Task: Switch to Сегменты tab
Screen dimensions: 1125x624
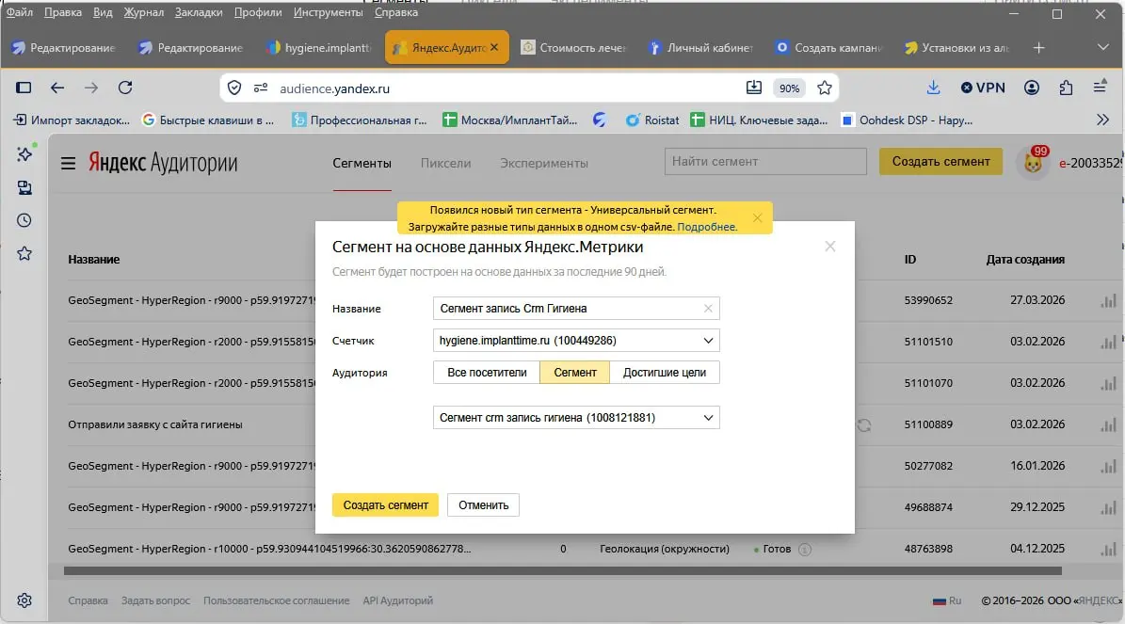Action: (362, 164)
